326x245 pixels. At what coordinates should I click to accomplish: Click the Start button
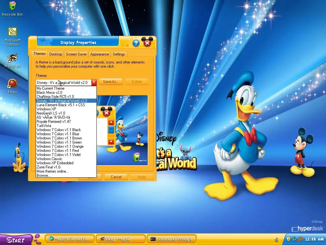[x=16, y=240]
